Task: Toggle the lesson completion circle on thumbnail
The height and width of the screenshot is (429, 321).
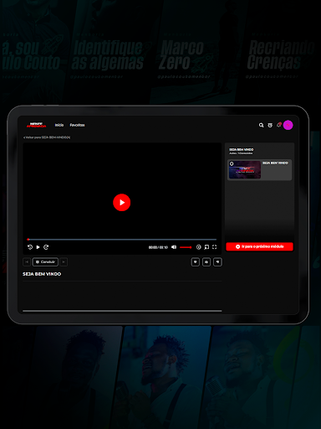Action: tap(232, 163)
